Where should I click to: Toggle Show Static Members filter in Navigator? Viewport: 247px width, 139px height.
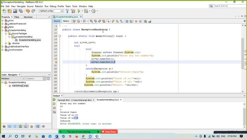pos(15,126)
